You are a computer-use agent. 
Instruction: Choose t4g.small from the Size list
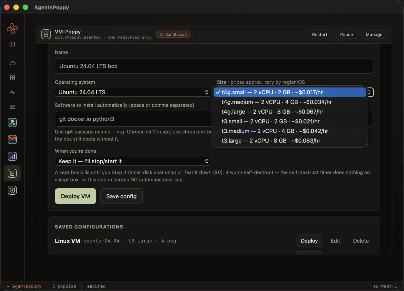(x=290, y=92)
